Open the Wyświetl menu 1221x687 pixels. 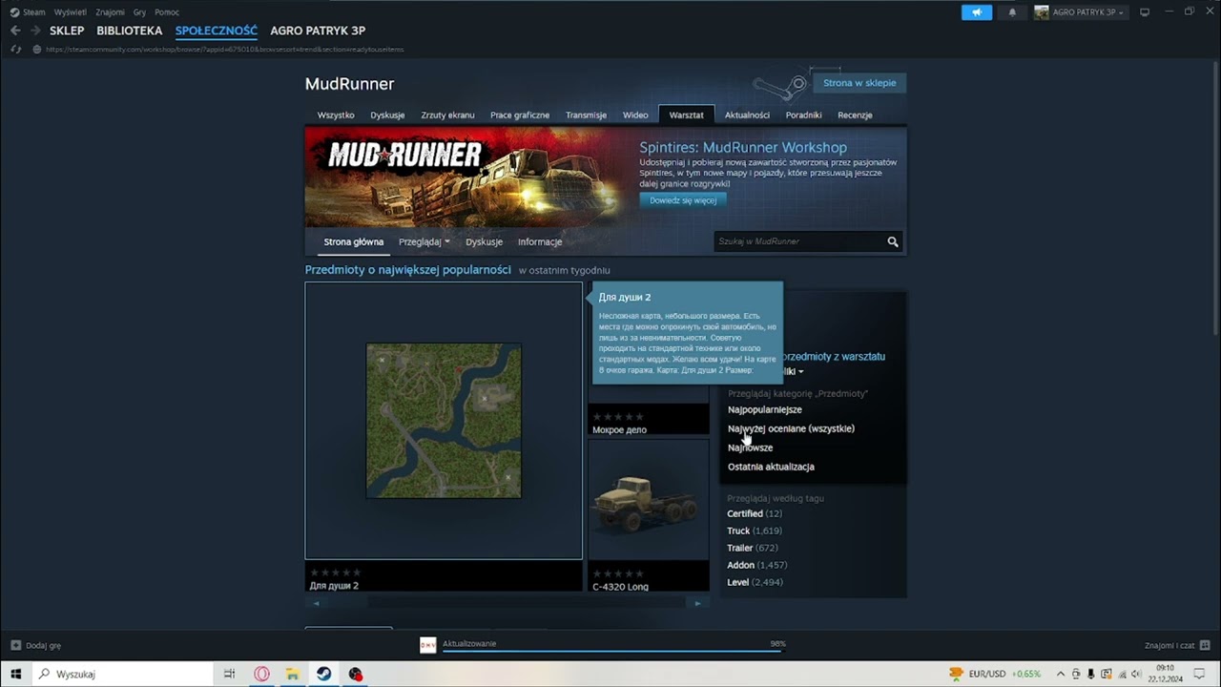pyautogui.click(x=70, y=12)
